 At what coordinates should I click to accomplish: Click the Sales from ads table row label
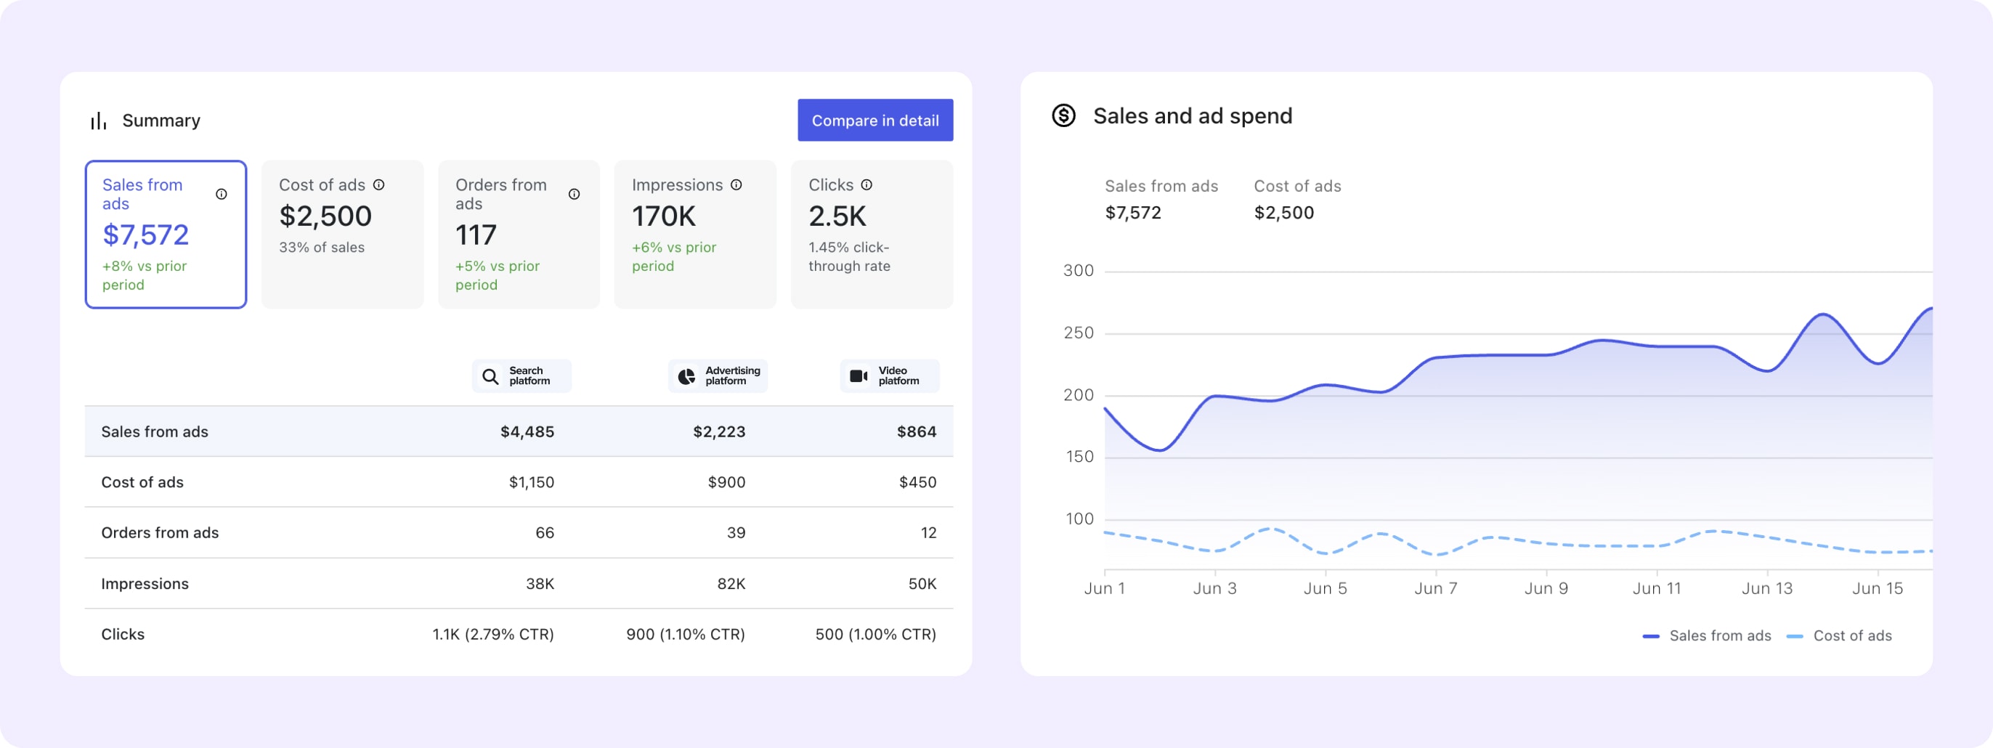point(155,431)
